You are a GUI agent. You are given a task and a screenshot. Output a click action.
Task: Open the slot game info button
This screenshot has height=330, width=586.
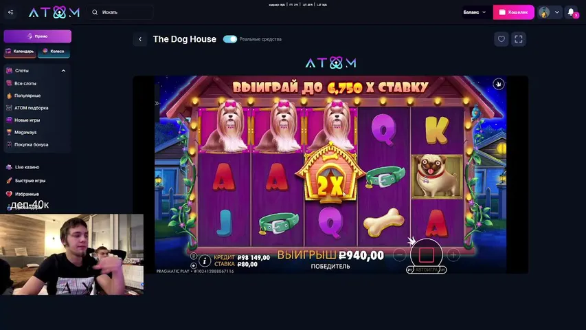(x=205, y=261)
